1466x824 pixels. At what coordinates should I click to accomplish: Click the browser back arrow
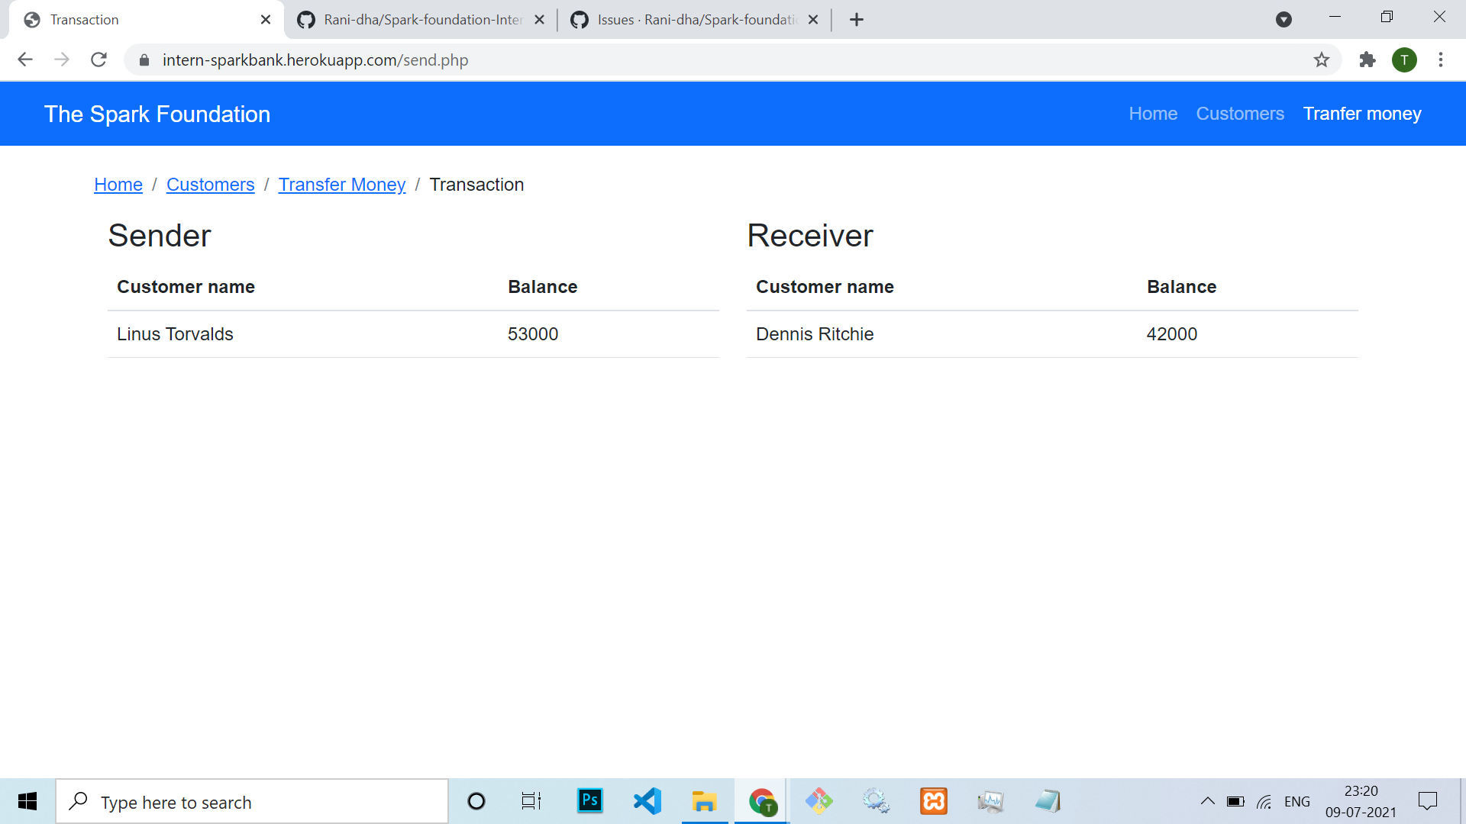click(x=25, y=60)
